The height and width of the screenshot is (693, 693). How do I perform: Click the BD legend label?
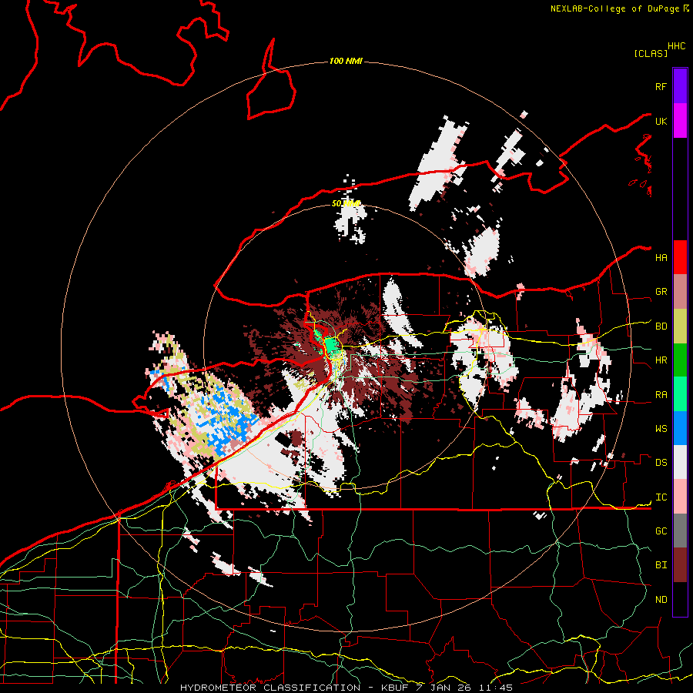661,326
